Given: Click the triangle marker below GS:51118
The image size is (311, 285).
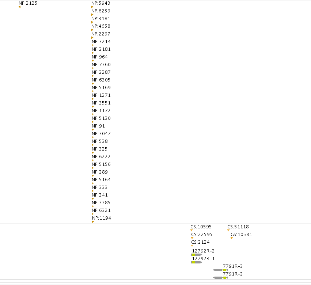Looking at the screenshot, I should click(228, 231).
